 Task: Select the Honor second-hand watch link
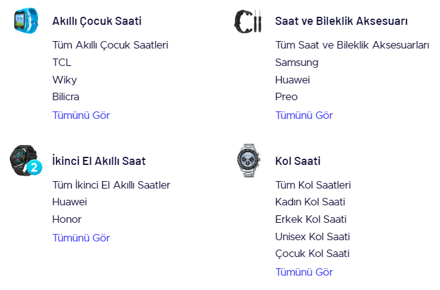click(67, 219)
